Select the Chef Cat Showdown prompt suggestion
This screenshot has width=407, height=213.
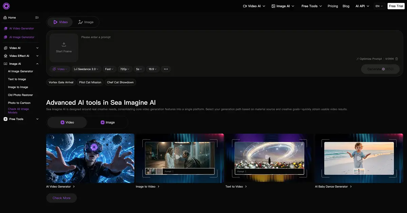coord(120,82)
